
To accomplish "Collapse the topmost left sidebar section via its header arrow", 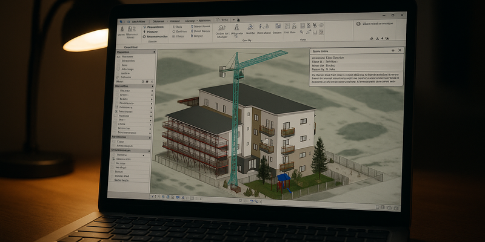I will click(153, 53).
